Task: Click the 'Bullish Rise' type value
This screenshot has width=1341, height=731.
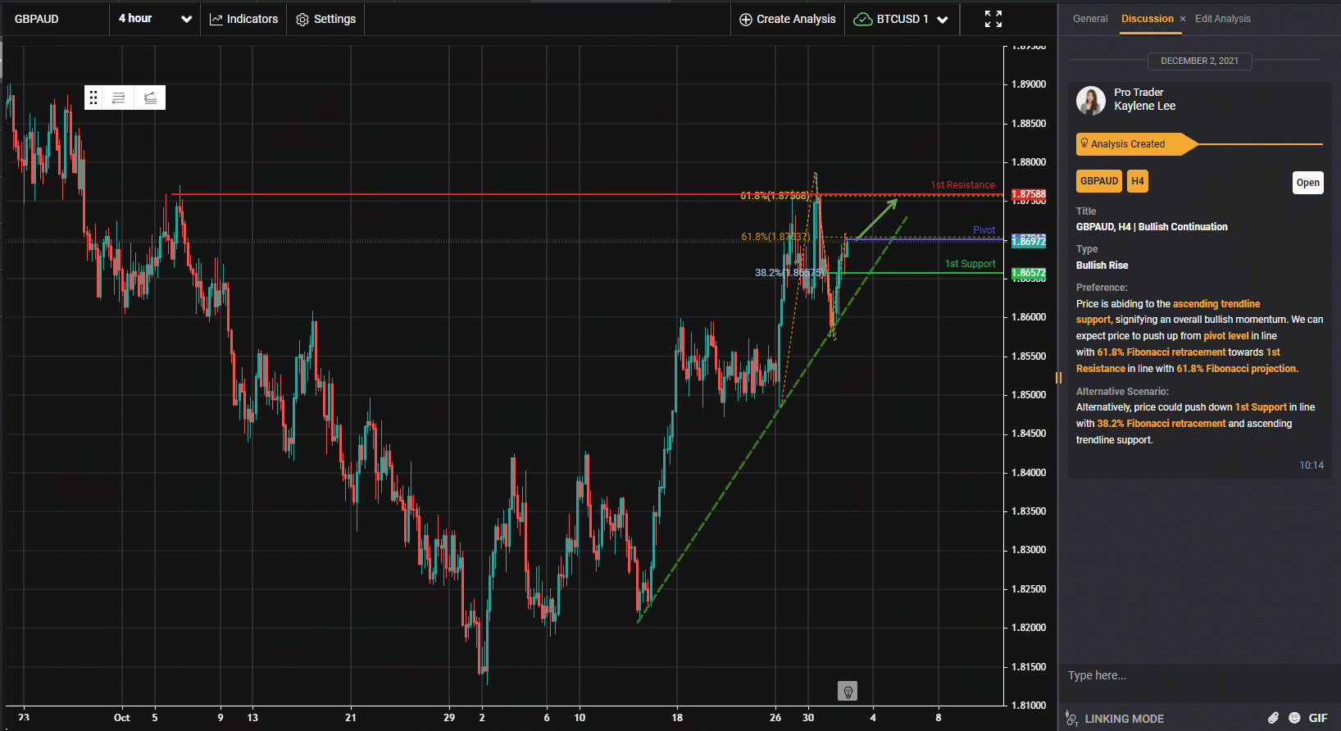Action: [x=1102, y=266]
